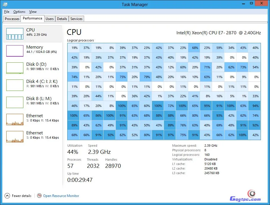Switch to the Users tab

point(50,19)
